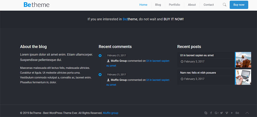Click the Vimeo icon in footer
The width and height of the screenshot is (257, 117).
pos(227,113)
